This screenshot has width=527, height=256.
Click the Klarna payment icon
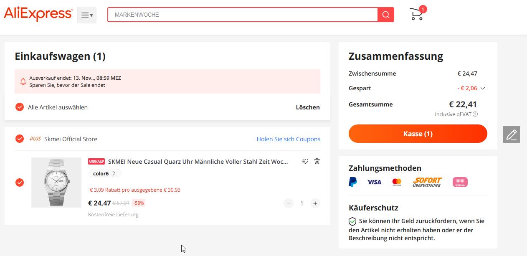[460, 182]
